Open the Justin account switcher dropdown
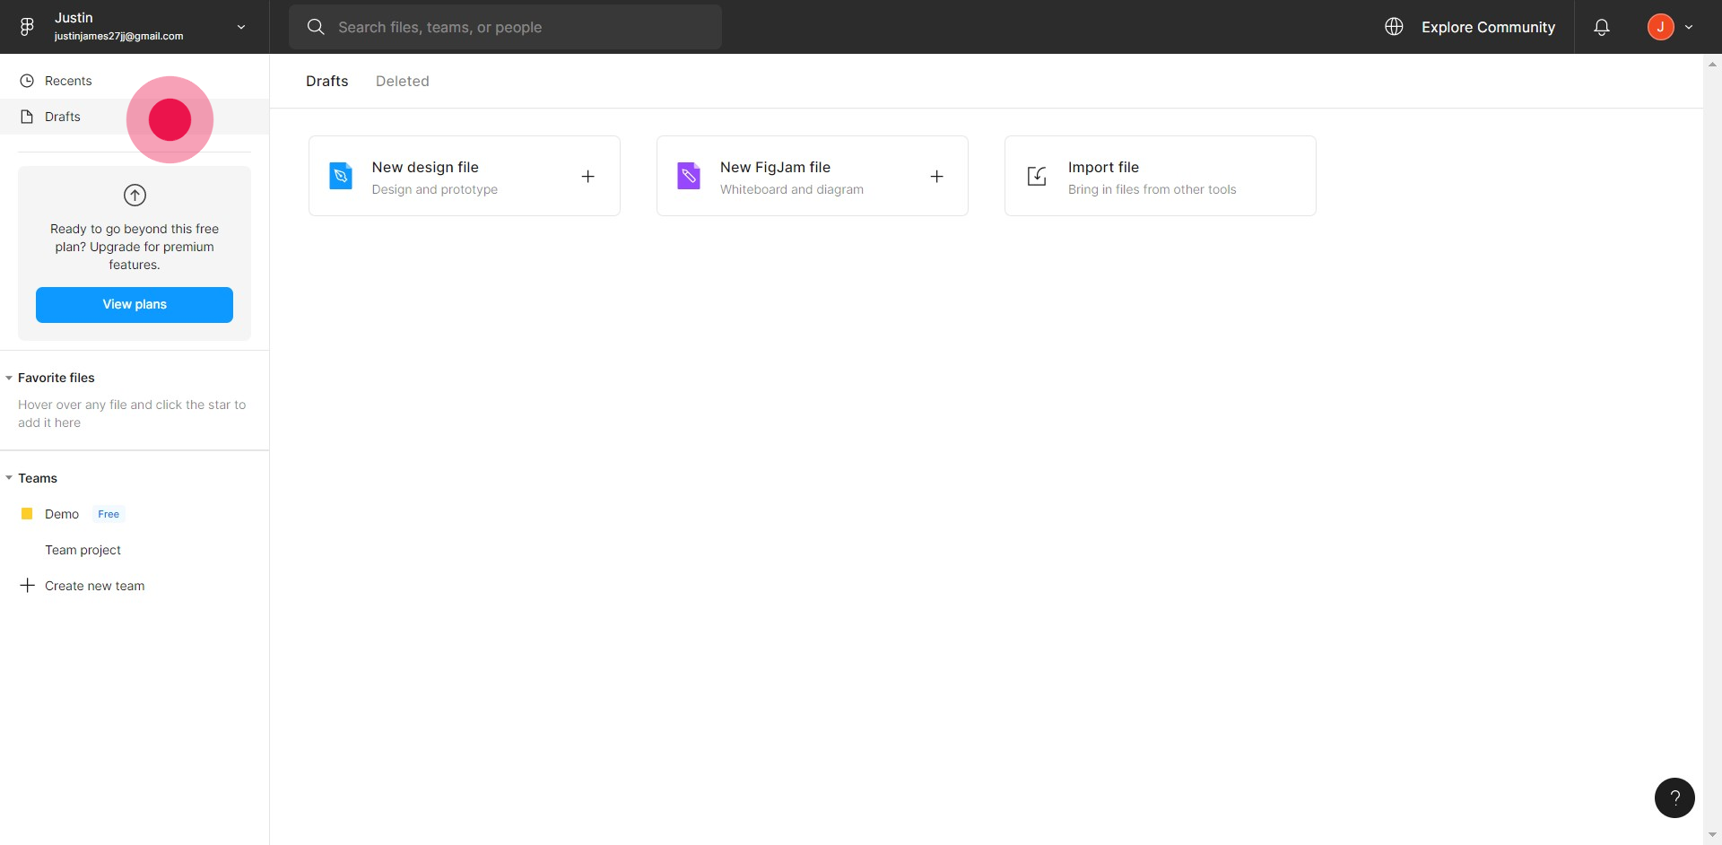The height and width of the screenshot is (845, 1722). [240, 27]
